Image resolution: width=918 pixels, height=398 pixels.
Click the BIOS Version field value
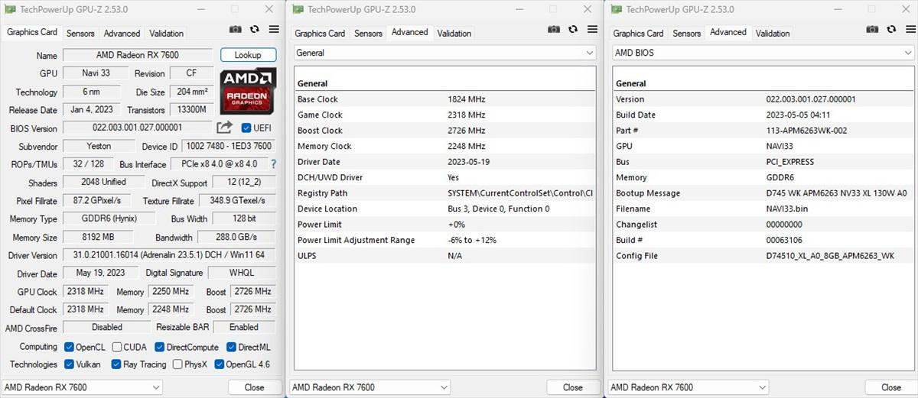137,128
